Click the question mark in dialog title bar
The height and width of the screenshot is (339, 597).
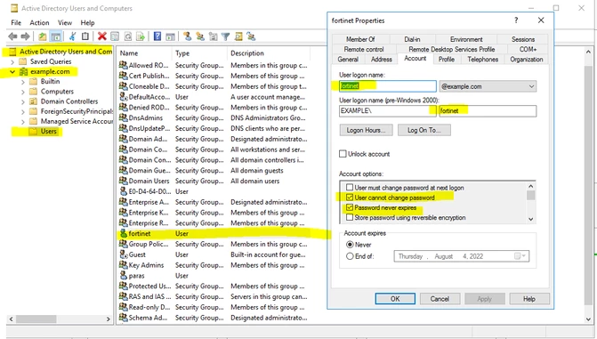pyautogui.click(x=516, y=20)
